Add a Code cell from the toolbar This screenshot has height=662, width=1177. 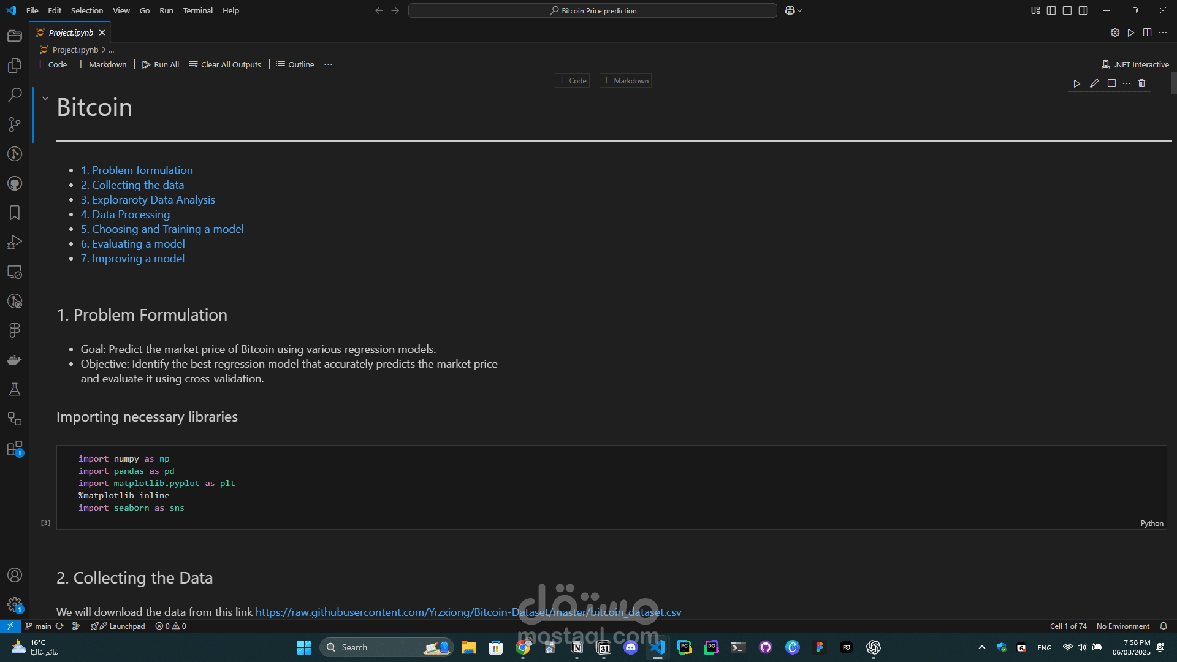click(51, 64)
